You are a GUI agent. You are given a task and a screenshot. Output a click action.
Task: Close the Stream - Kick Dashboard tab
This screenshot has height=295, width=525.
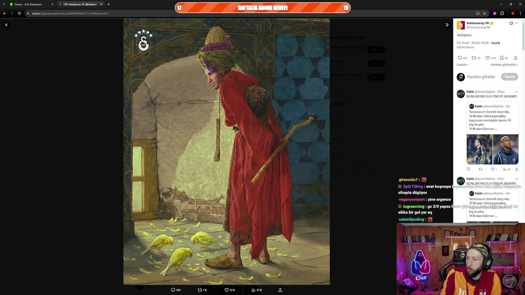(x=52, y=4)
